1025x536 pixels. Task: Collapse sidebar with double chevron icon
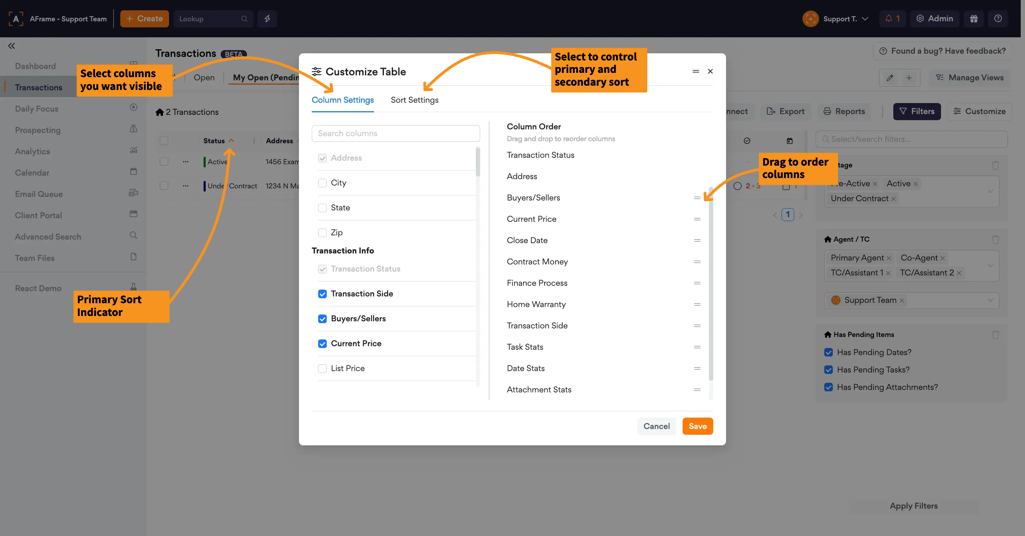(11, 46)
